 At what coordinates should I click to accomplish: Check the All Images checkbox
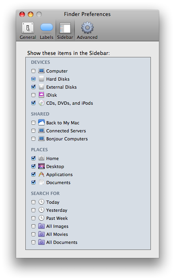[33, 226]
